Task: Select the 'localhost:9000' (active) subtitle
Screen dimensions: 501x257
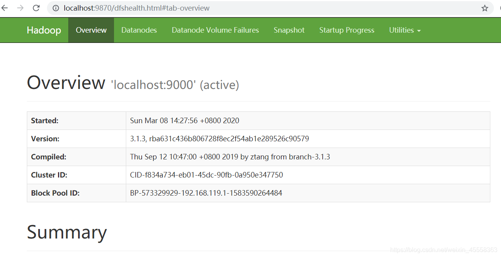Action: pyautogui.click(x=175, y=85)
